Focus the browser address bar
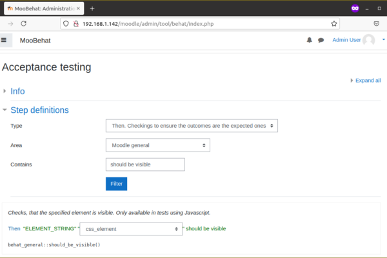The width and height of the screenshot is (387, 258). [x=200, y=24]
